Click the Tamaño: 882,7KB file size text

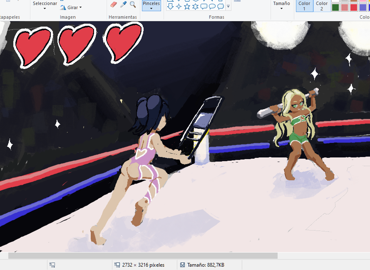click(x=206, y=265)
